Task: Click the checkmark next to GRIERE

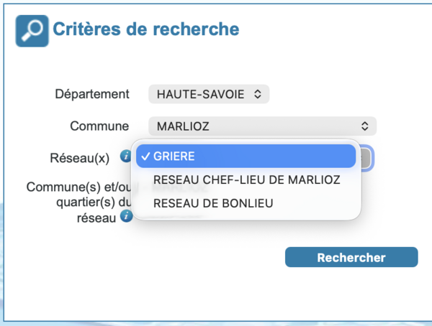Action: tap(145, 156)
